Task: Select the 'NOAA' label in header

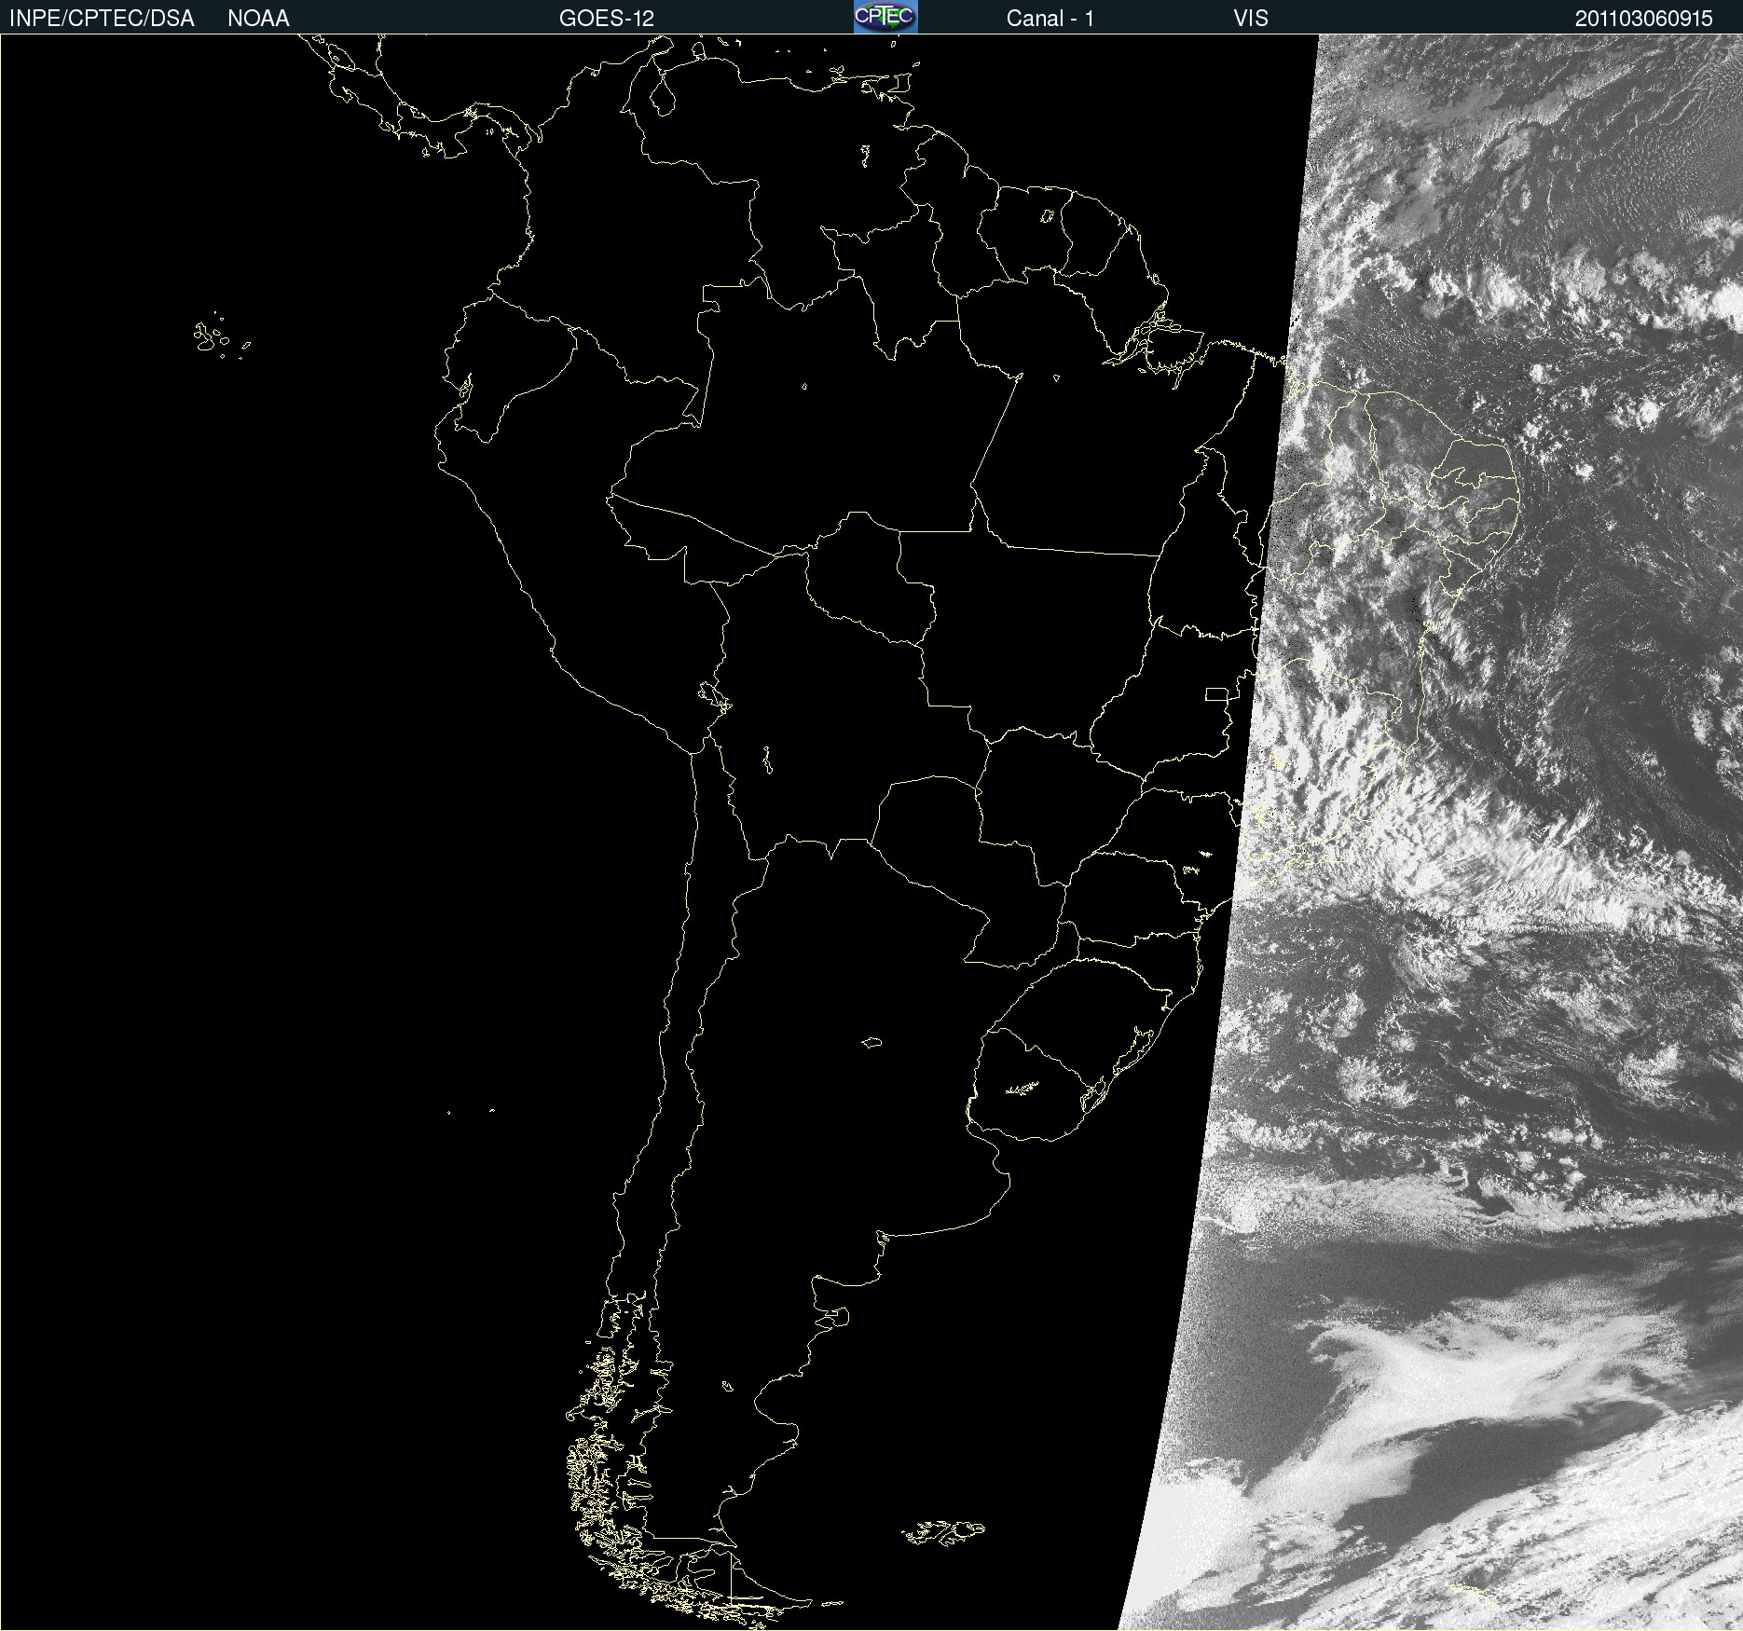Action: (258, 19)
